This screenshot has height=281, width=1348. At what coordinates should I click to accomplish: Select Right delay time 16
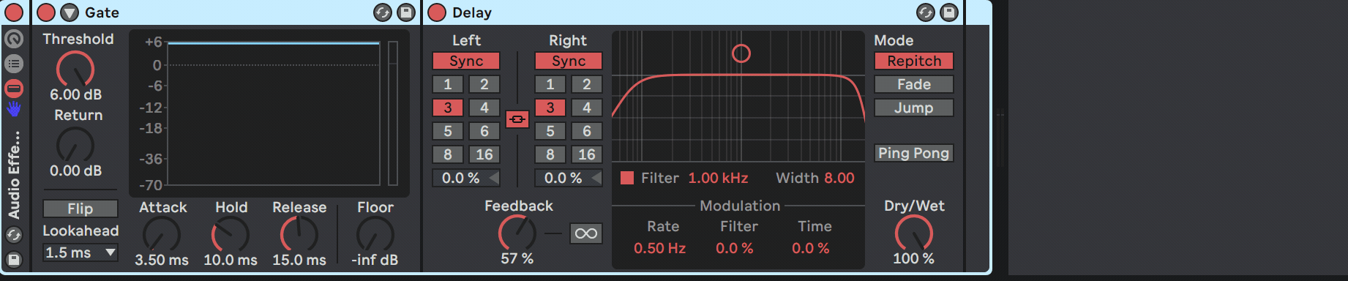coord(587,154)
